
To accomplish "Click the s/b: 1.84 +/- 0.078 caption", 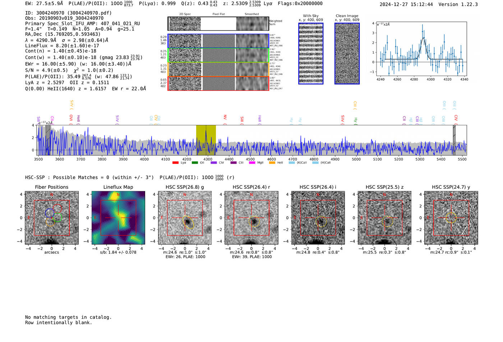I will (x=118, y=252).
